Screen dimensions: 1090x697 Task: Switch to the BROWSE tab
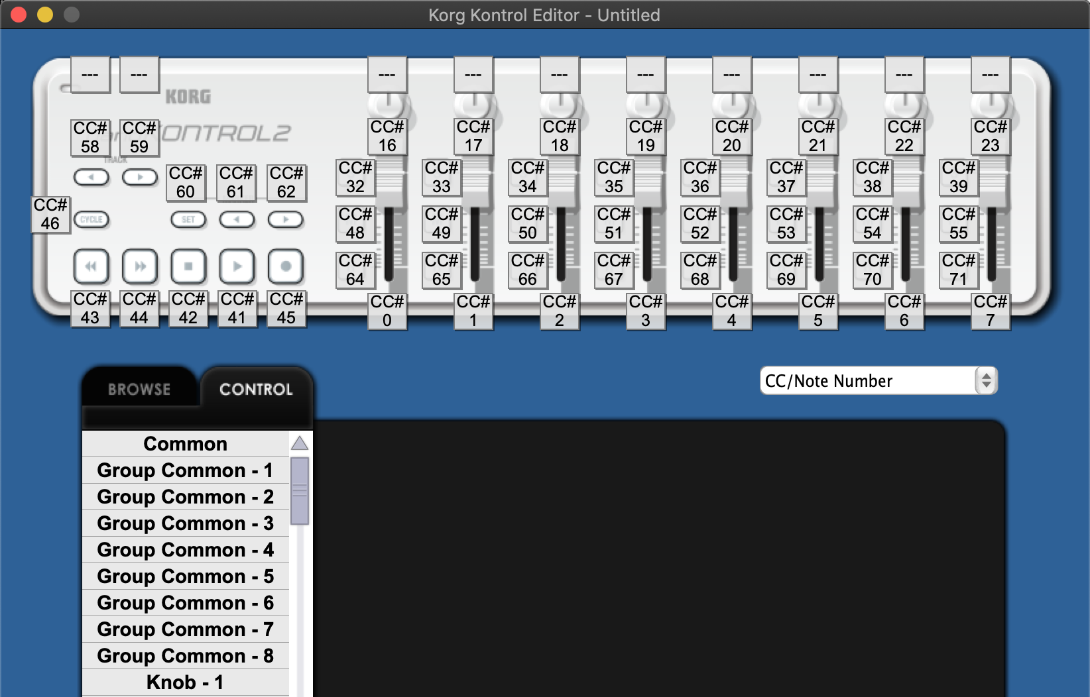point(139,389)
